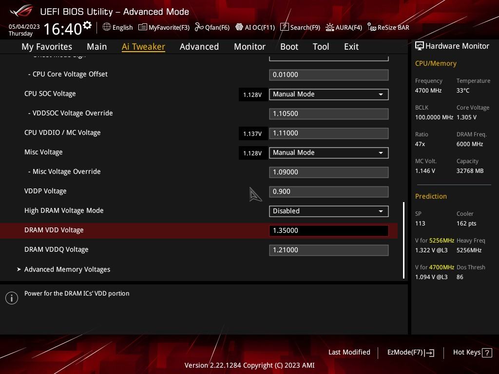Click the 33°C temperature reading
This screenshot has width=499, height=374.
click(x=463, y=90)
